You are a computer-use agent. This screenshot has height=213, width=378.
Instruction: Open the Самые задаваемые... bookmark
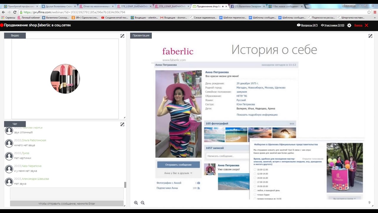click(x=203, y=17)
